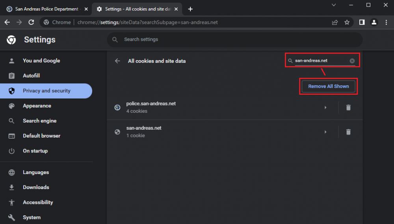Screen dimensions: 394x224
Task: Open Chrome three-dot menu
Action: pyautogui.click(x=386, y=22)
